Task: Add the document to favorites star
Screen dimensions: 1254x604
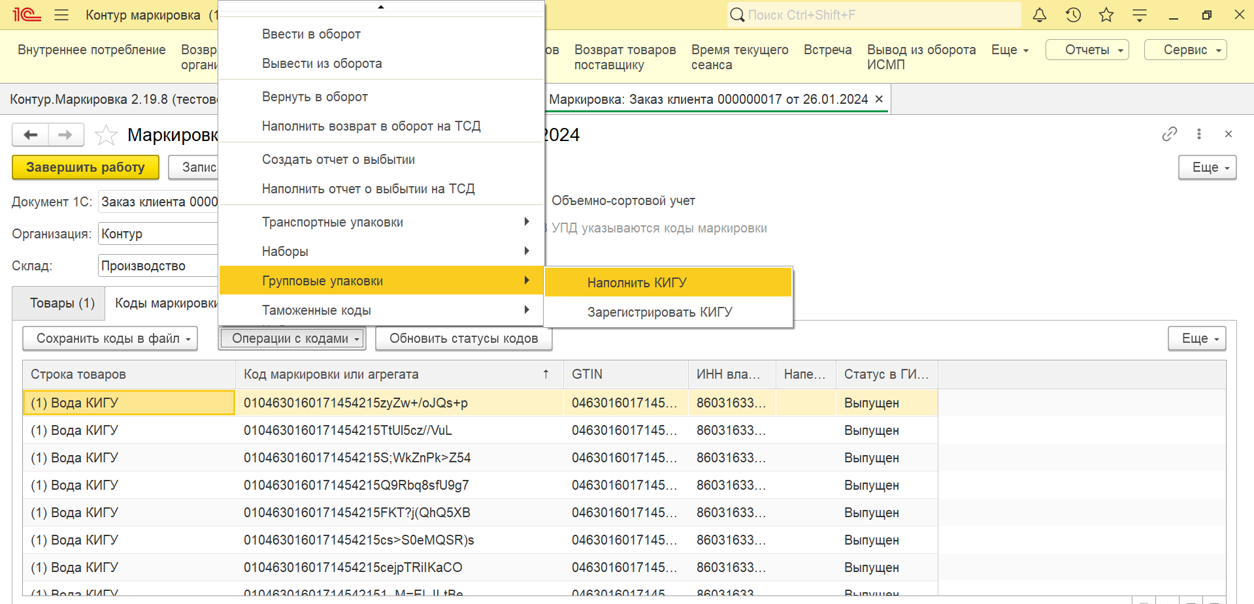Action: click(x=106, y=135)
